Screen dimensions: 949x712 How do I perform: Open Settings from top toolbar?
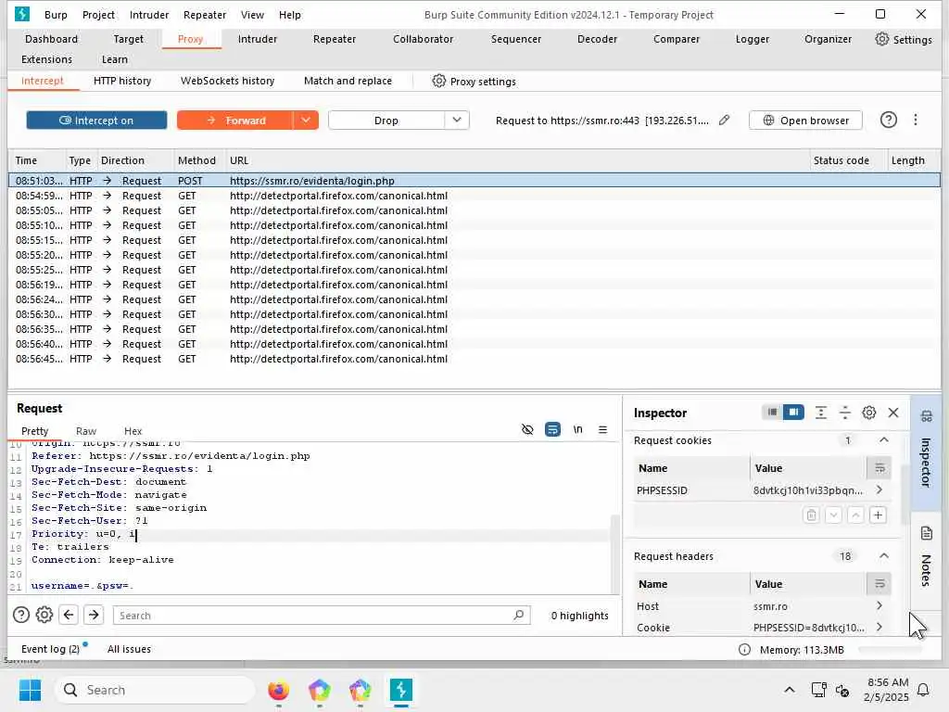[904, 39]
